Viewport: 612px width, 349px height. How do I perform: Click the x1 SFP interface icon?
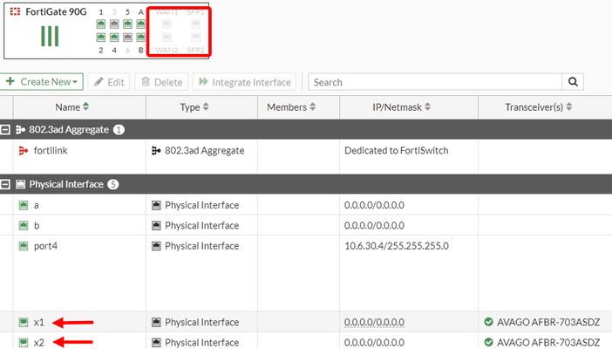(24, 322)
